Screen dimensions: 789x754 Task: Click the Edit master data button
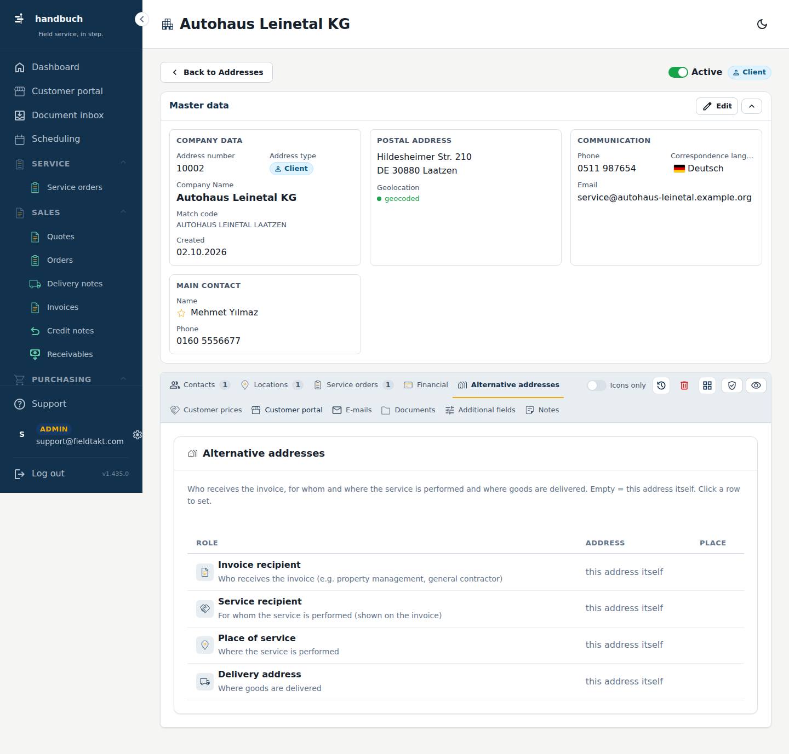[717, 106]
